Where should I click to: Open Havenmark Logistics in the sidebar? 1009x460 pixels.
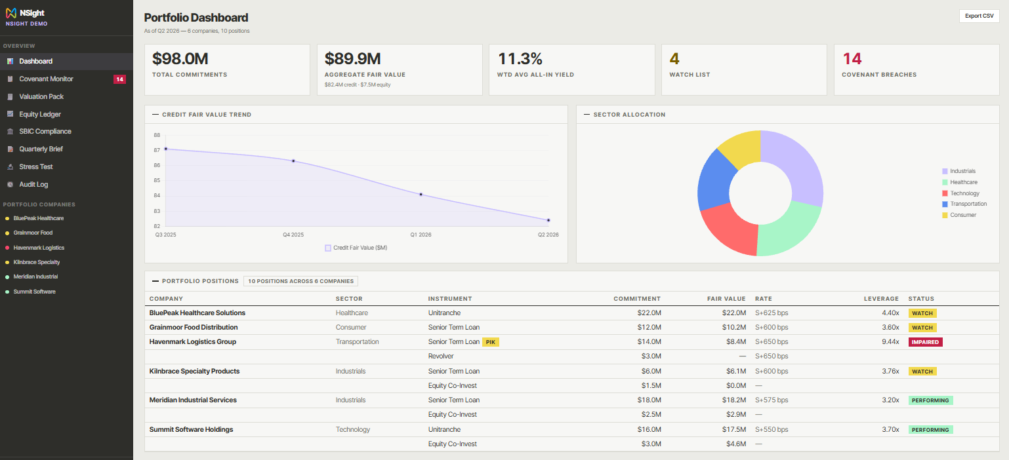39,248
